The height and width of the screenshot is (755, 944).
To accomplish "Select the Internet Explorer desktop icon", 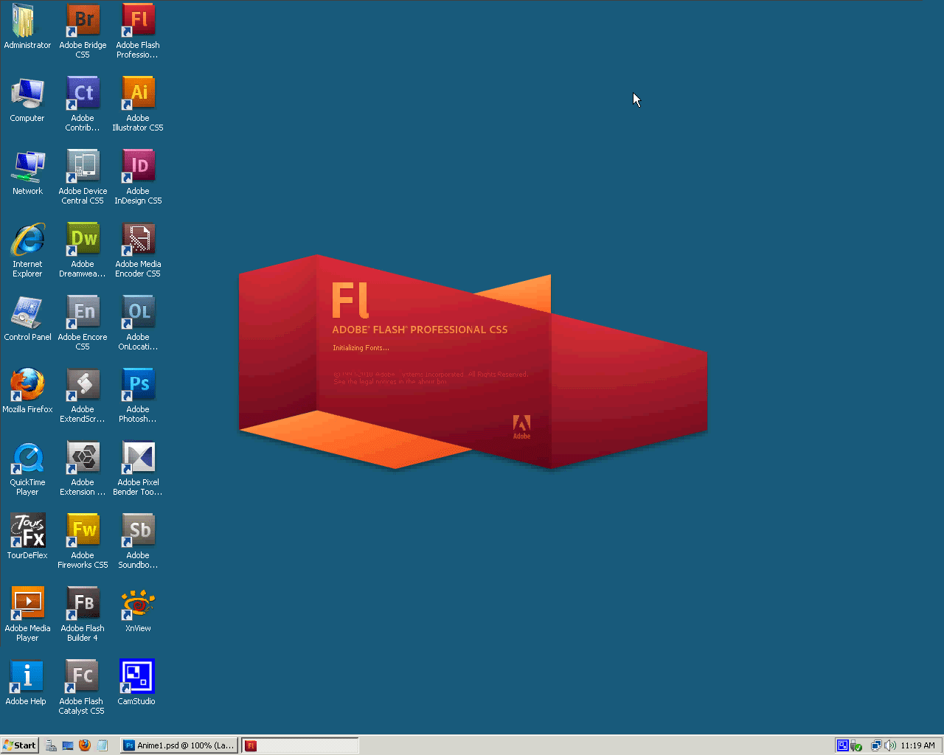I will coord(27,251).
